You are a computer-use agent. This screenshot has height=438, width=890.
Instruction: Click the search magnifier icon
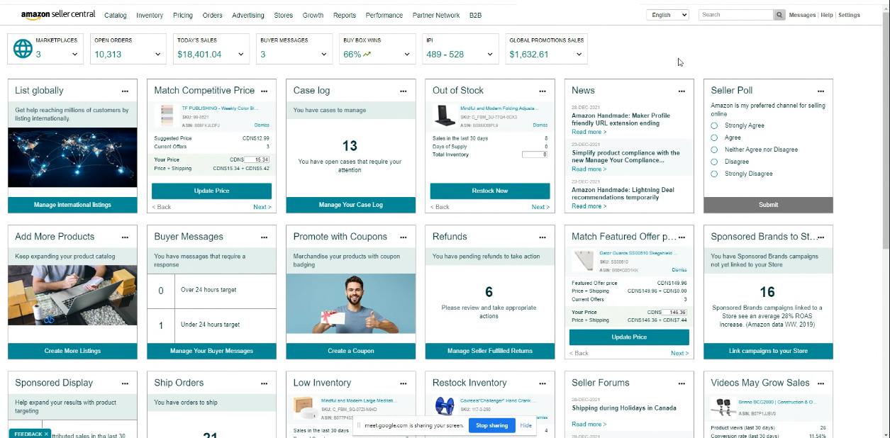point(779,15)
